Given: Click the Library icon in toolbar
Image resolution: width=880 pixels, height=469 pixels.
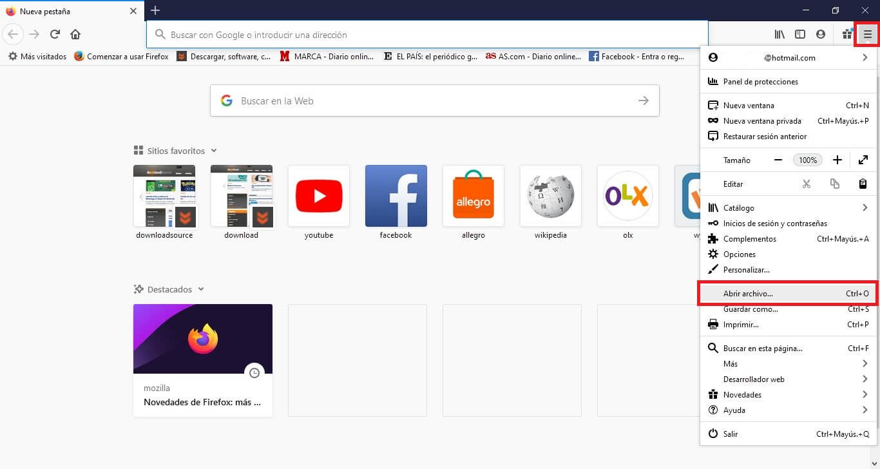Looking at the screenshot, I should tap(780, 35).
